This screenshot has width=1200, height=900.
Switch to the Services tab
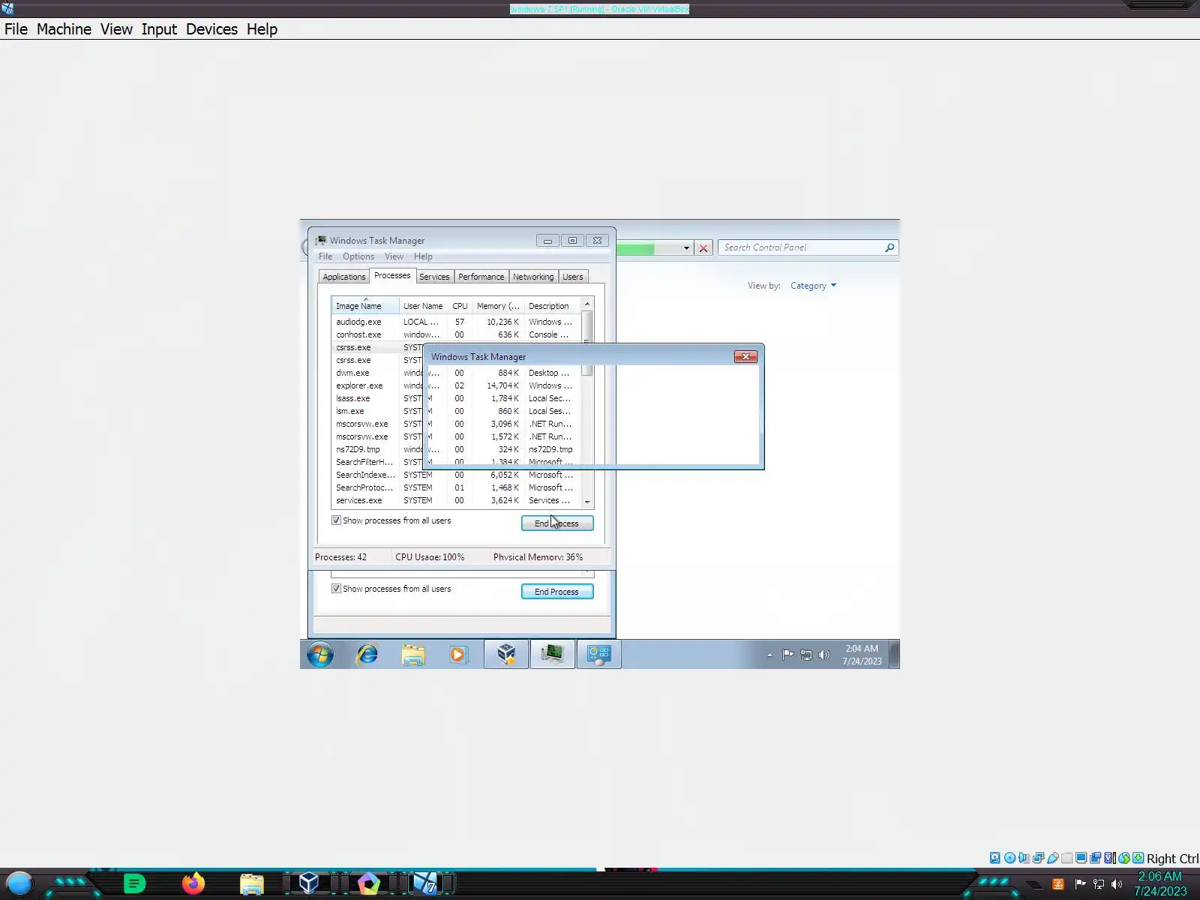pos(434,277)
